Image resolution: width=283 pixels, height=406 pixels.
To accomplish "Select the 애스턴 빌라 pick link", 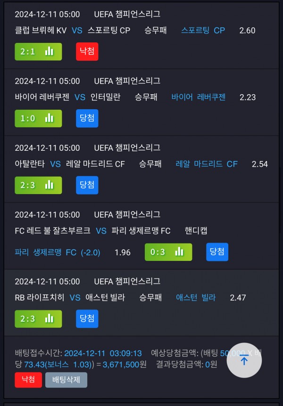I will pos(196,298).
